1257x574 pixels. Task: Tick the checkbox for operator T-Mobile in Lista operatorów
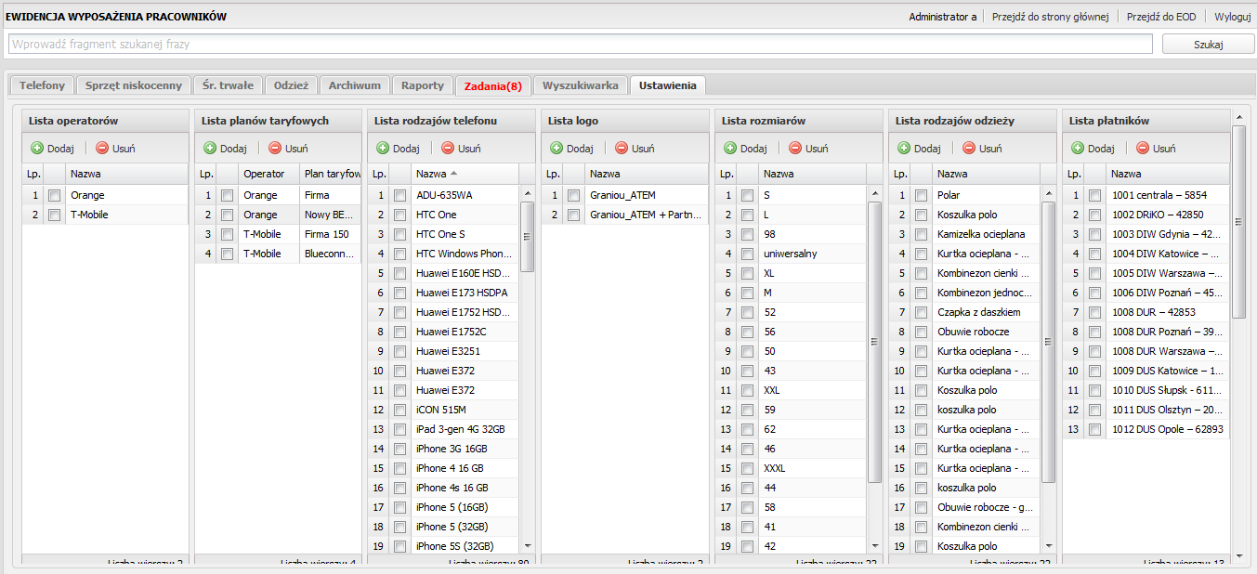tap(54, 215)
